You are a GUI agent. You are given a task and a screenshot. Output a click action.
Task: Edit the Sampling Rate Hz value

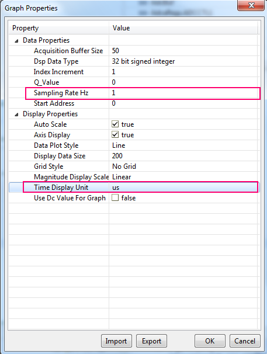point(184,93)
